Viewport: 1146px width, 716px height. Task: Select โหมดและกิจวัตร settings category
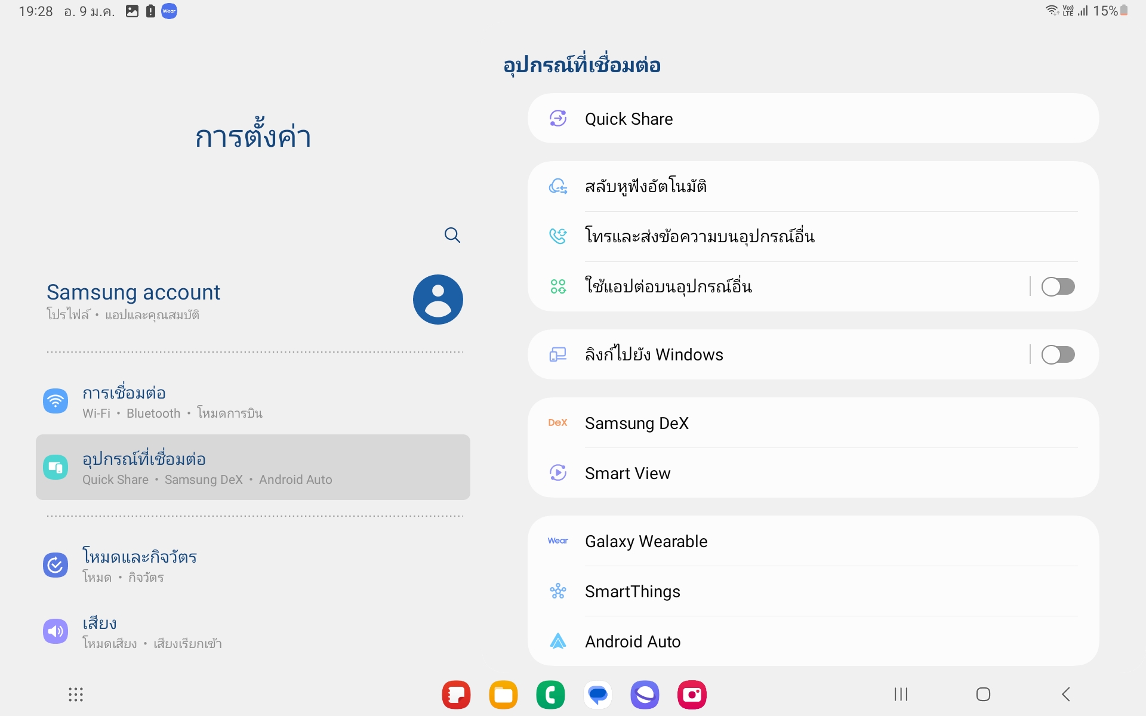click(253, 565)
